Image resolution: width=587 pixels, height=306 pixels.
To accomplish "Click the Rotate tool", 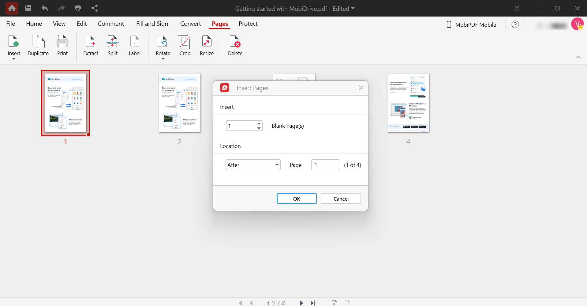I will [x=163, y=44].
